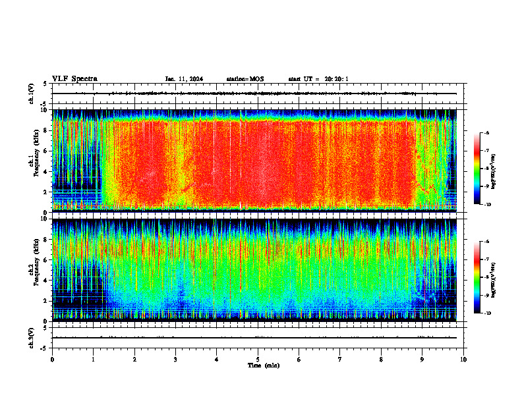Click the "0" tick on time axis
The image size is (522, 403).
(x=52, y=360)
